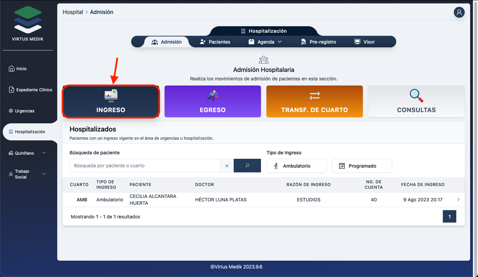Screen dimensions: 478x277
Task: Open the Transf. de Cuarto card
Action: click(x=314, y=102)
